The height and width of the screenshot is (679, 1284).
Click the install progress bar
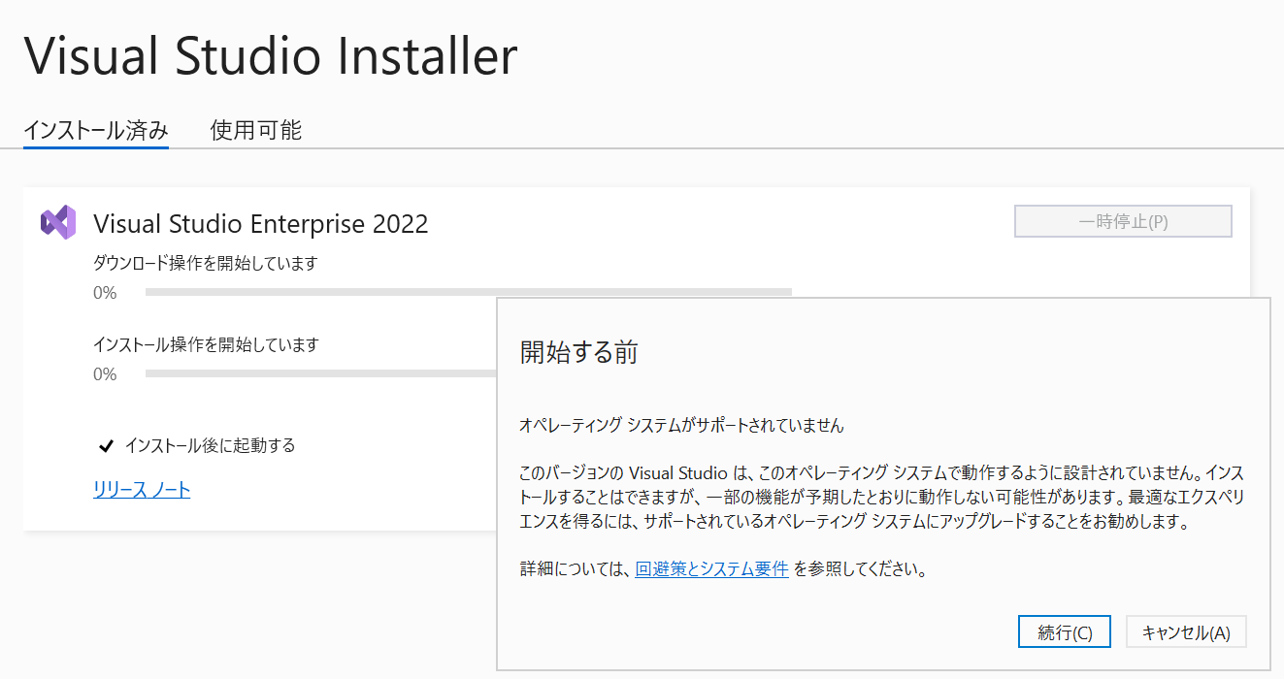click(x=320, y=373)
